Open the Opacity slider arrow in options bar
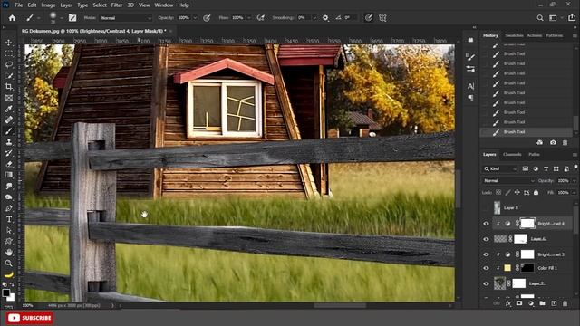The height and width of the screenshot is (326, 580). tap(195, 18)
